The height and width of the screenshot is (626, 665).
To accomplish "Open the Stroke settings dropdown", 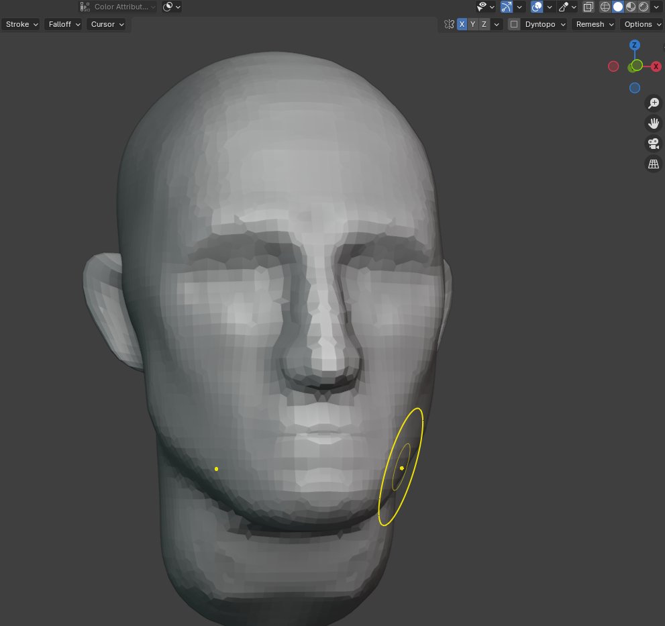I will coord(21,24).
